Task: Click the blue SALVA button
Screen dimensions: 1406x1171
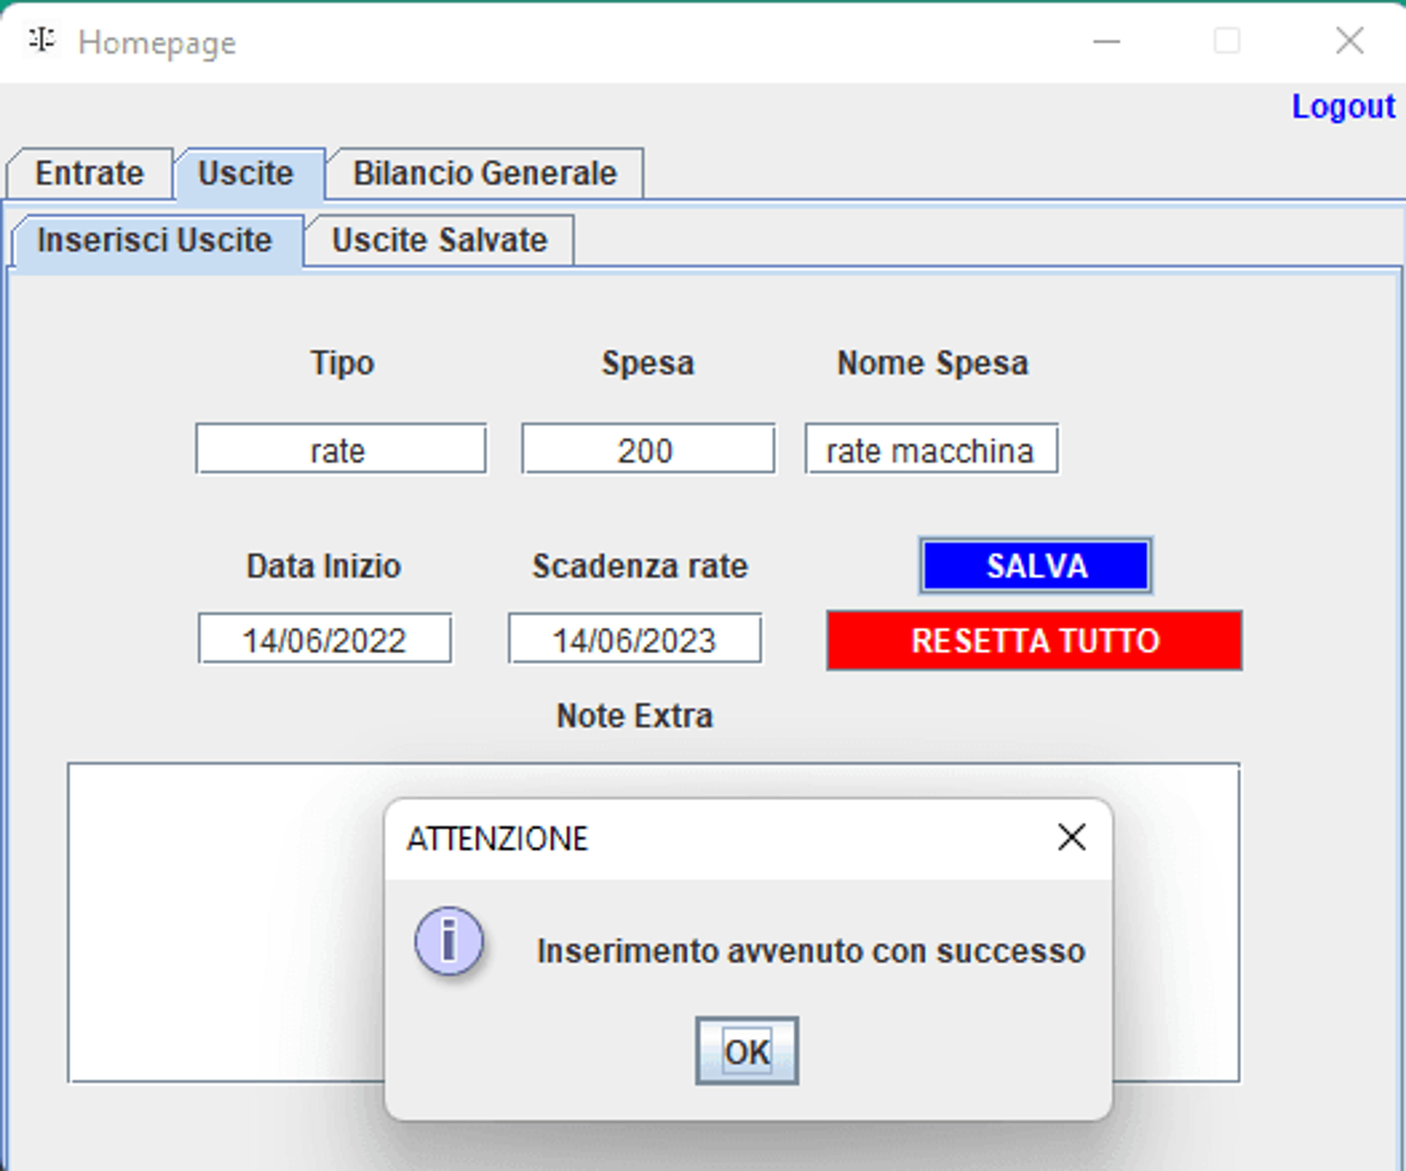Action: coord(1036,566)
